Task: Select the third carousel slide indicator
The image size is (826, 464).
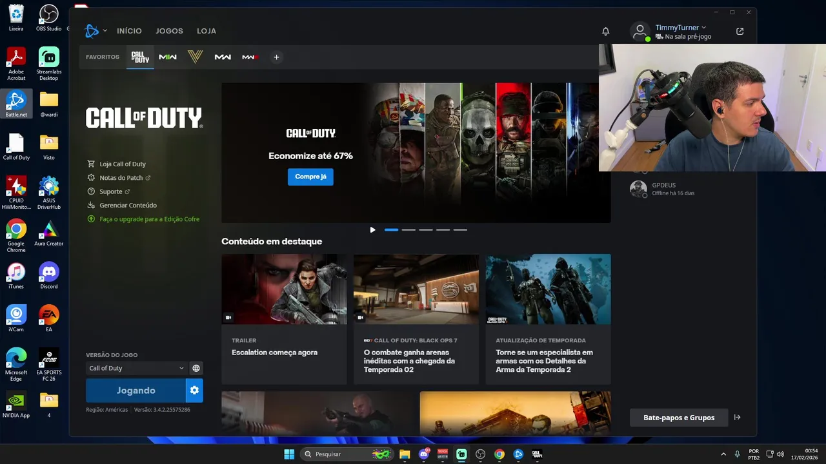Action: point(426,229)
